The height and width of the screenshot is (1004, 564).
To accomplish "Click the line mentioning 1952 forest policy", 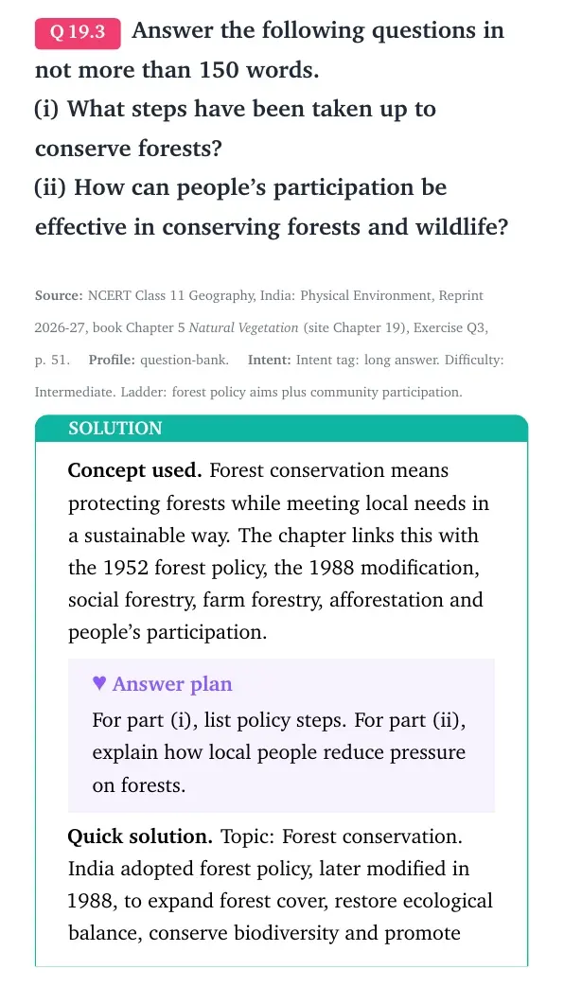I will click(x=274, y=568).
